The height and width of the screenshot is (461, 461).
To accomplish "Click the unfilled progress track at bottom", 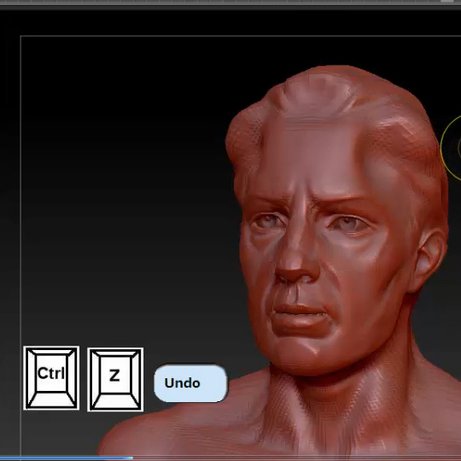I will click(x=297, y=458).
